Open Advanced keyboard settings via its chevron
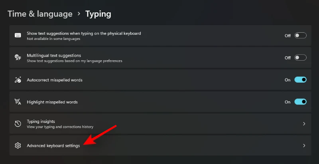Image resolution: width=319 pixels, height=164 pixels. pos(304,146)
